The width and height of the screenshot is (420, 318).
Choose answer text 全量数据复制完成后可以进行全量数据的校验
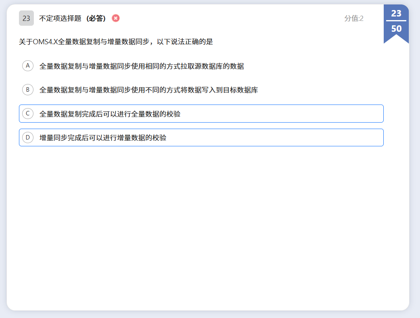[110, 114]
